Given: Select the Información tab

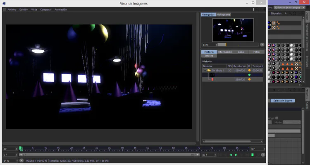Looking at the screenshot, I should coord(225,52).
